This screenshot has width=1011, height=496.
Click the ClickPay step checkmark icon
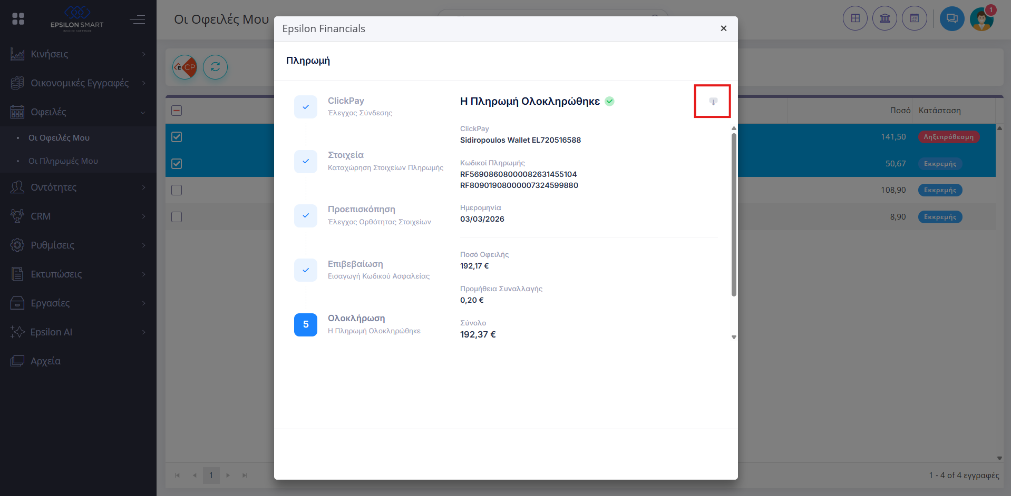306,107
